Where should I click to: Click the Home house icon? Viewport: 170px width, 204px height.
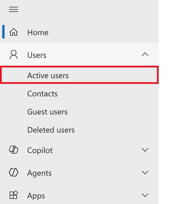(x=14, y=32)
